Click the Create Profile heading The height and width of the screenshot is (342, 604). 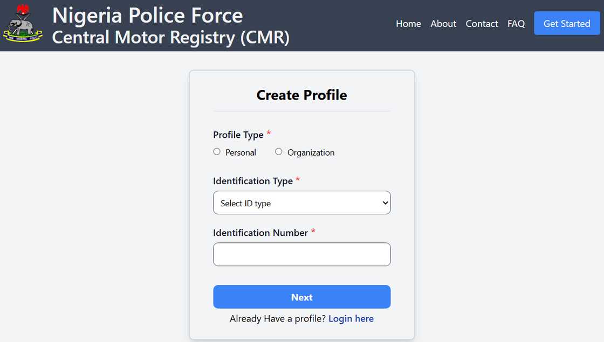(301, 94)
